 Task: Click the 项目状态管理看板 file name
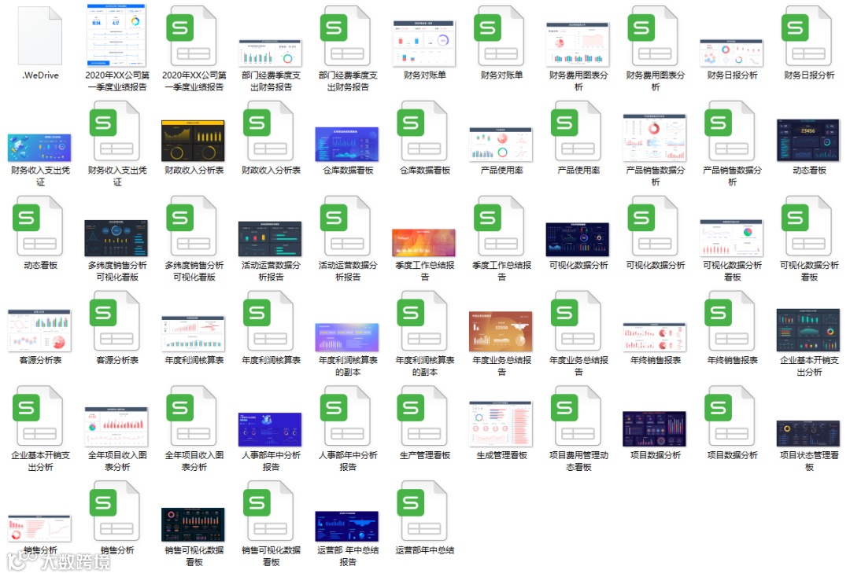tap(809, 461)
